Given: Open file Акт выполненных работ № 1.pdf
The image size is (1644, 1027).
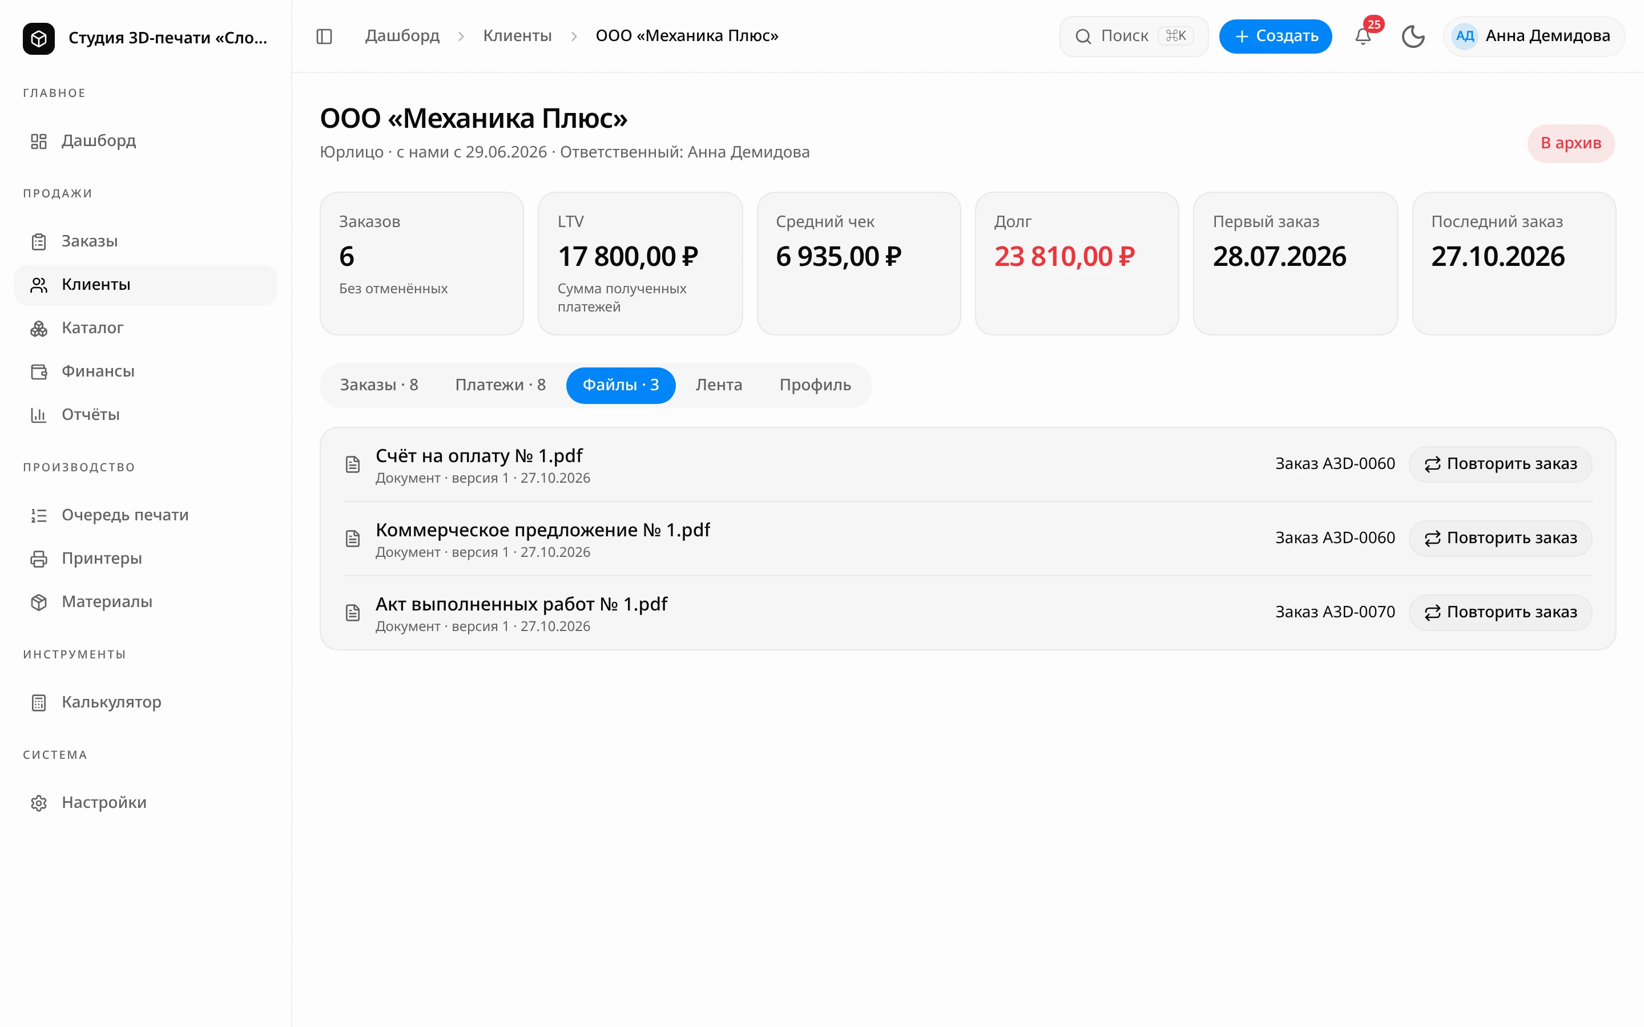Looking at the screenshot, I should (522, 604).
